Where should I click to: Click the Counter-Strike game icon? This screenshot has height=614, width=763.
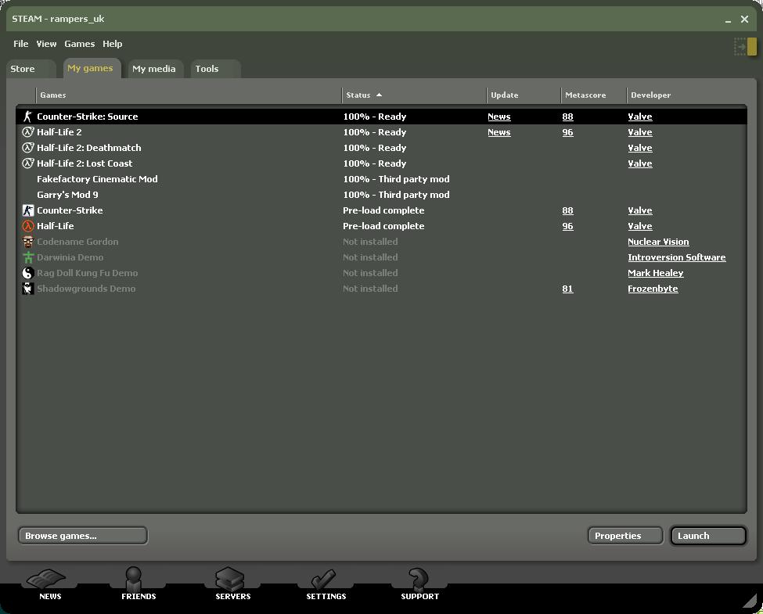[x=27, y=210]
